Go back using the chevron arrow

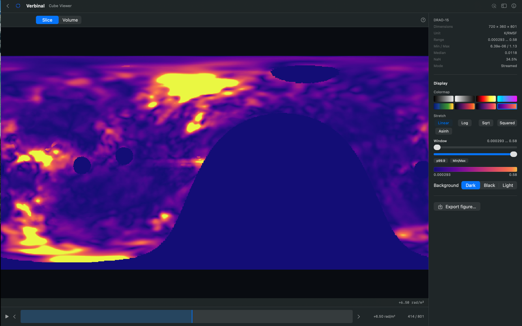pyautogui.click(x=8, y=6)
